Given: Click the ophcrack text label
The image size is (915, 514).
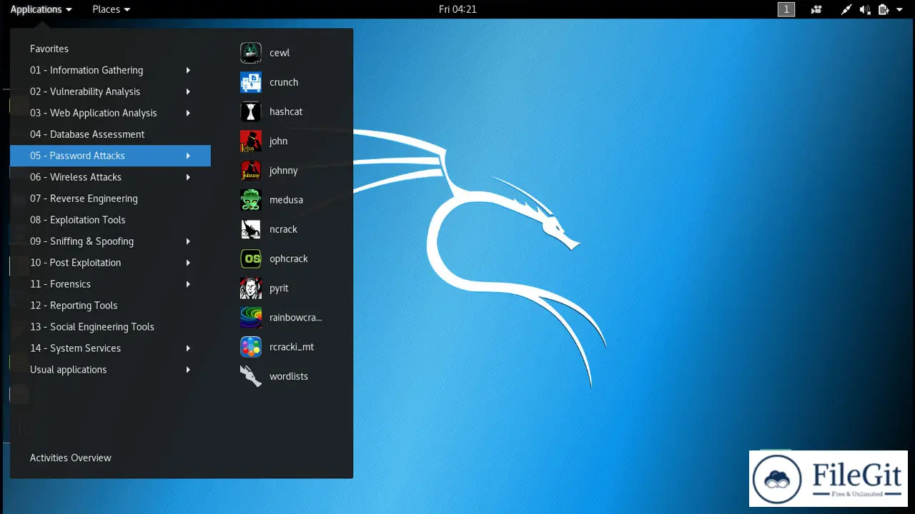Looking at the screenshot, I should coord(289,258).
